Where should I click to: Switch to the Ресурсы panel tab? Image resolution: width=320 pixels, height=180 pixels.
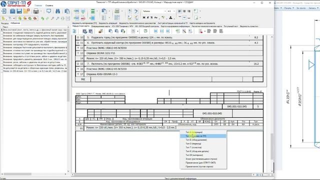pyautogui.click(x=4, y=23)
